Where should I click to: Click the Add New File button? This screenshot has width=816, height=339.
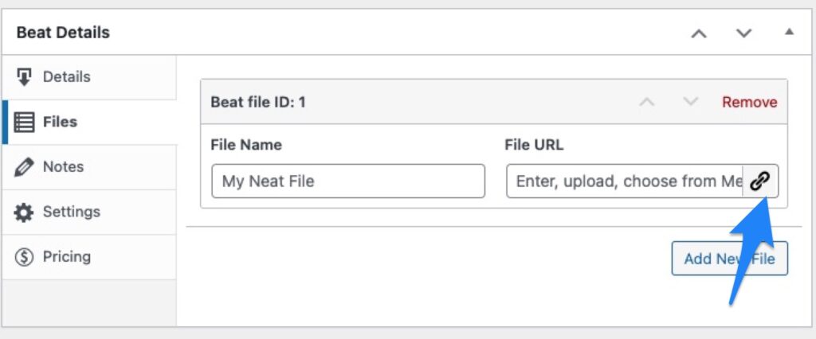point(730,259)
